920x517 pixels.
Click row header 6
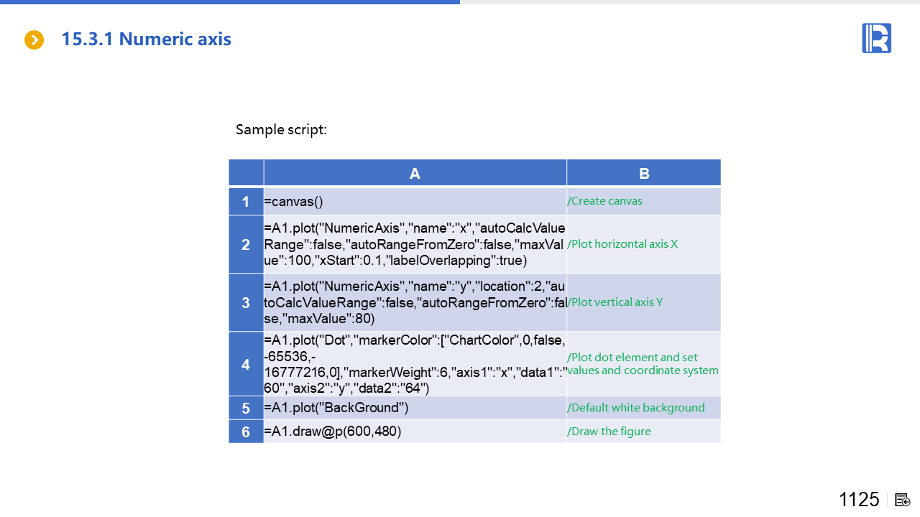click(x=246, y=432)
